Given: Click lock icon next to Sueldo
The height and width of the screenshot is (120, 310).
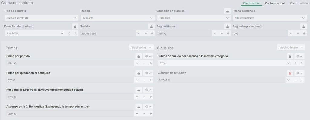Looking at the screenshot, I should click(151, 27).
